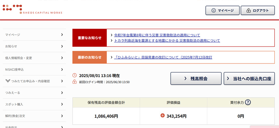The image size is (279, 128).
Task: Click the chevron on the 個人情報照会・変更 row
Action: point(62,58)
